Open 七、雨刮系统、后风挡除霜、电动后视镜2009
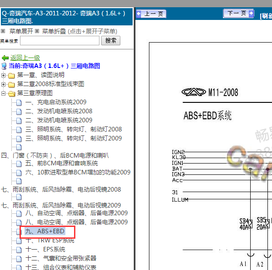Viewport: 272px width, 270px height. (x=61, y=205)
